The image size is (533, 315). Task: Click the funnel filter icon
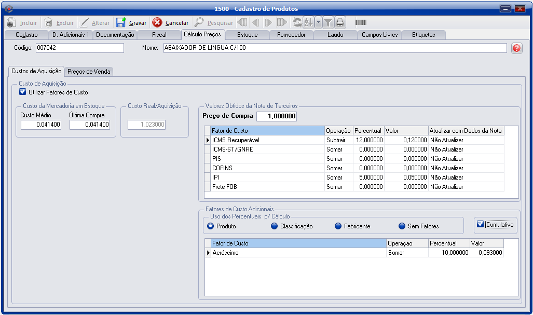[x=328, y=22]
